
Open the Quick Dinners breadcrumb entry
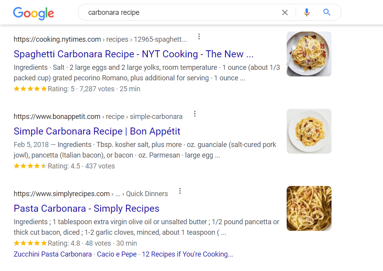147,193
